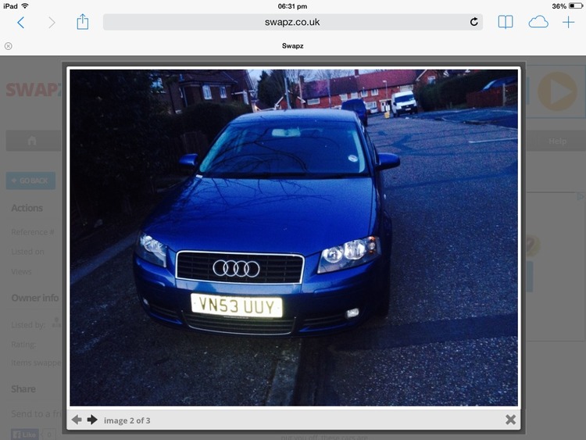The height and width of the screenshot is (440, 586).
Task: Show previous image with left arrow
Action: 77,420
